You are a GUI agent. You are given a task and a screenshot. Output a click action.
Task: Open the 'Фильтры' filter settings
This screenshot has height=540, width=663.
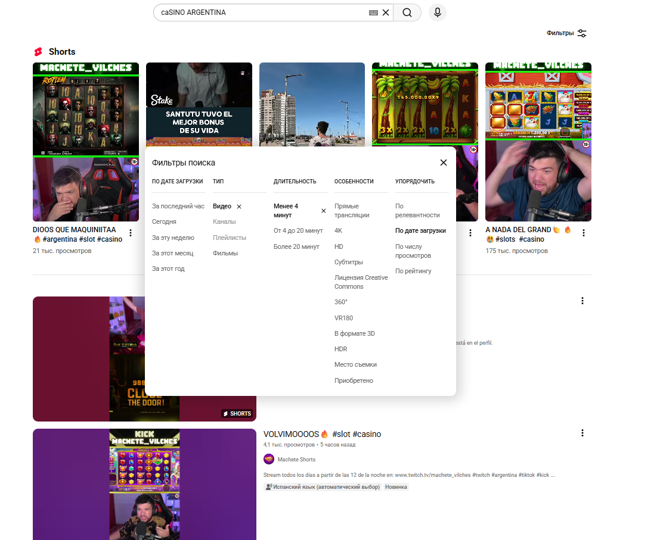(566, 33)
